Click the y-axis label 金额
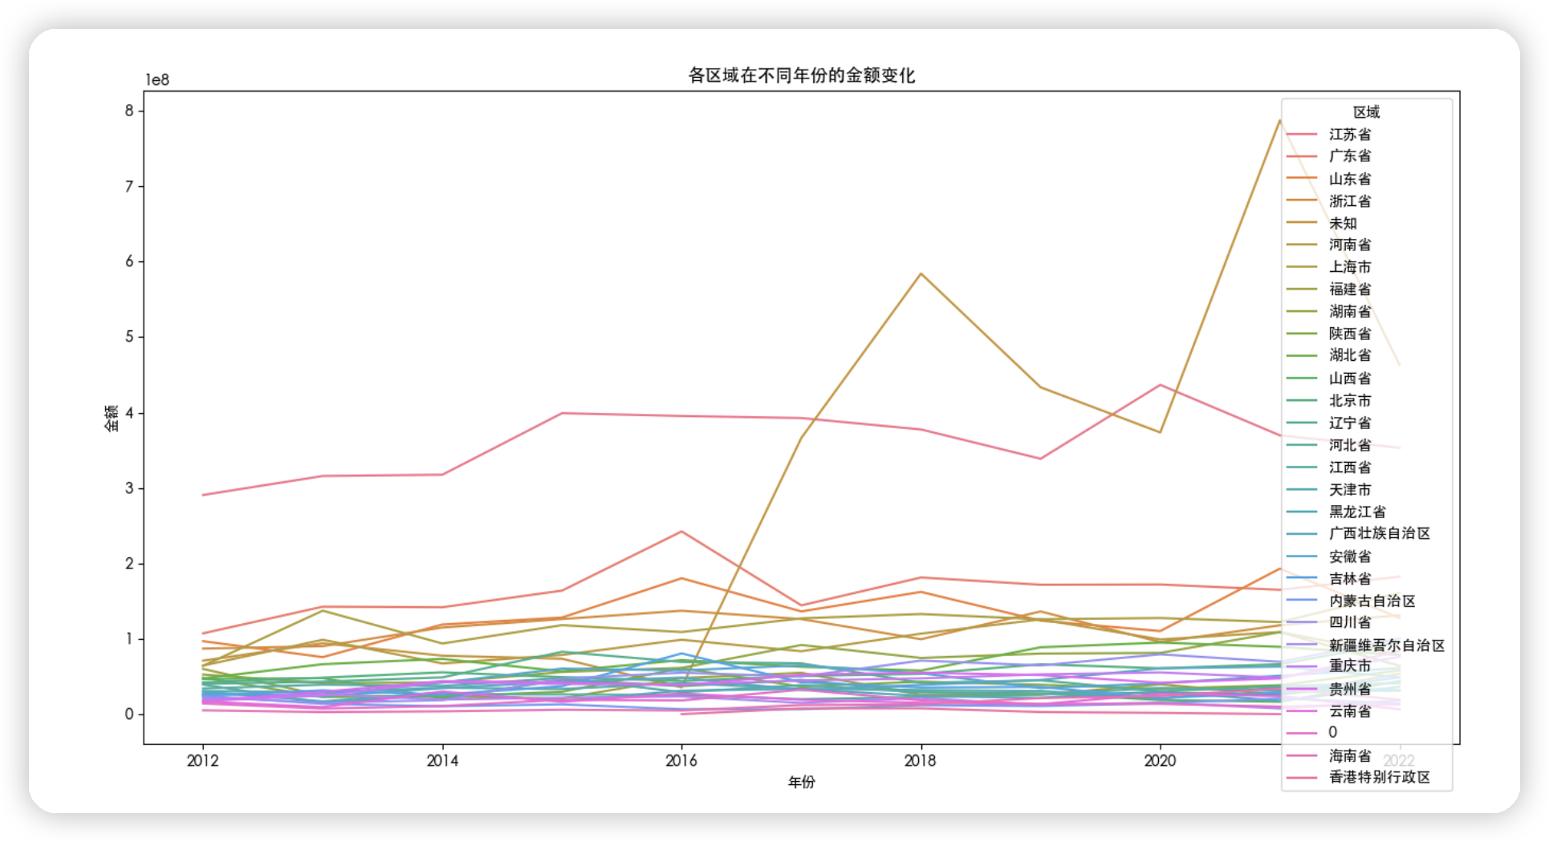This screenshot has width=1549, height=842. click(x=112, y=418)
